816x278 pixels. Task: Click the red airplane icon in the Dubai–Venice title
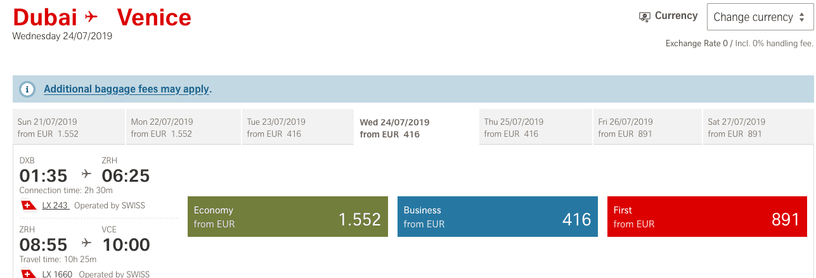click(91, 16)
